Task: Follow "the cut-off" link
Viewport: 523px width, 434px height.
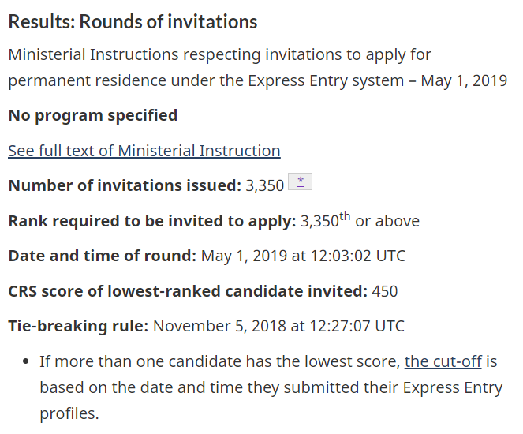Action: pyautogui.click(x=443, y=362)
